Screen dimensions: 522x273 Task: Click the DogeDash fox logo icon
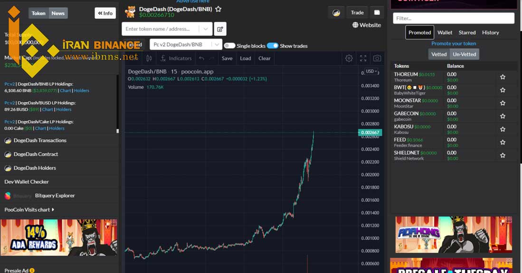pos(130,12)
